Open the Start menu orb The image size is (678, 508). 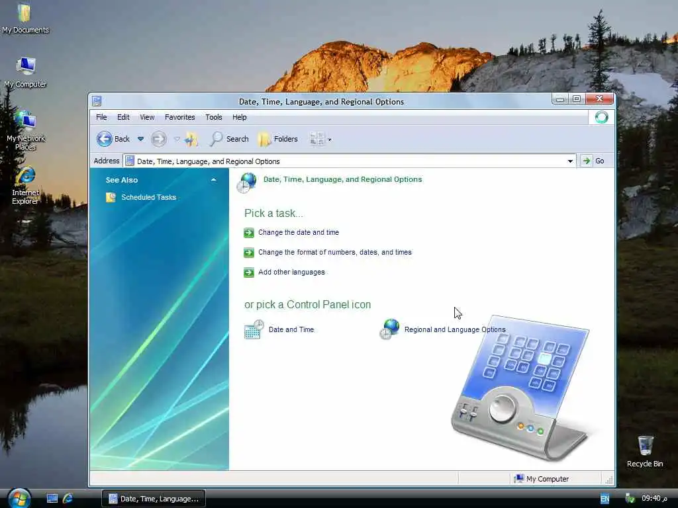pos(19,499)
